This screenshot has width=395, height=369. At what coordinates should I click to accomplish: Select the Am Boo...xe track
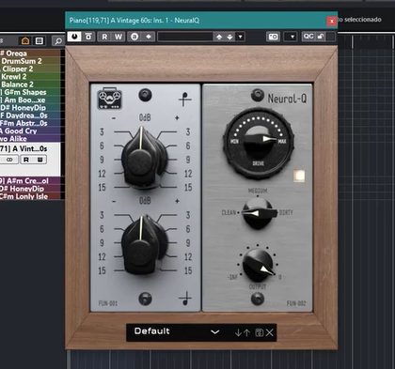tap(30, 100)
